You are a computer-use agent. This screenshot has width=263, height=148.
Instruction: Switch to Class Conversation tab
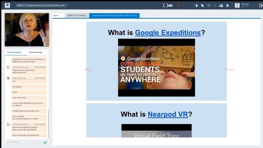click(x=14, y=52)
